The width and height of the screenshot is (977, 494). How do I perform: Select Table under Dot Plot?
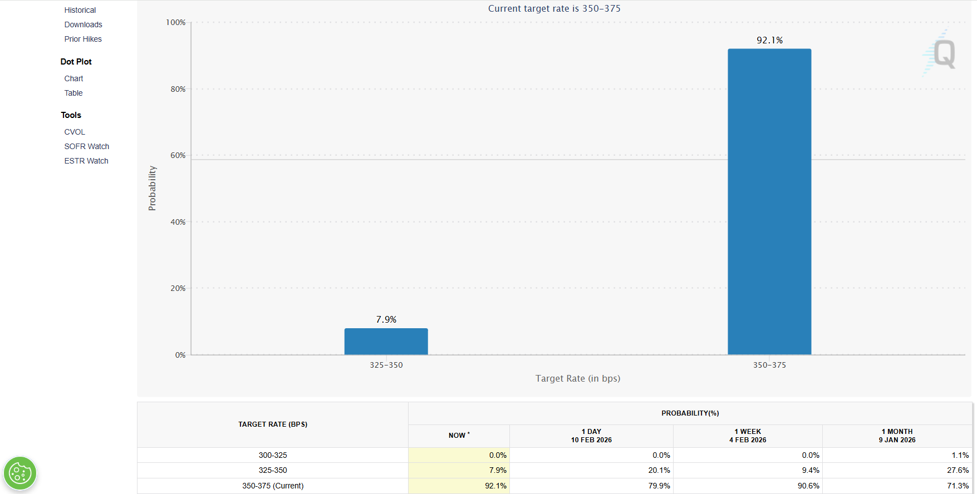(73, 93)
